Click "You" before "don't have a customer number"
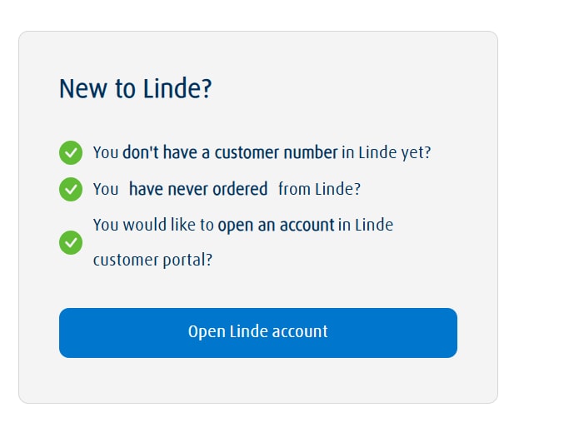Viewport: 569px width, 422px height. (x=106, y=153)
